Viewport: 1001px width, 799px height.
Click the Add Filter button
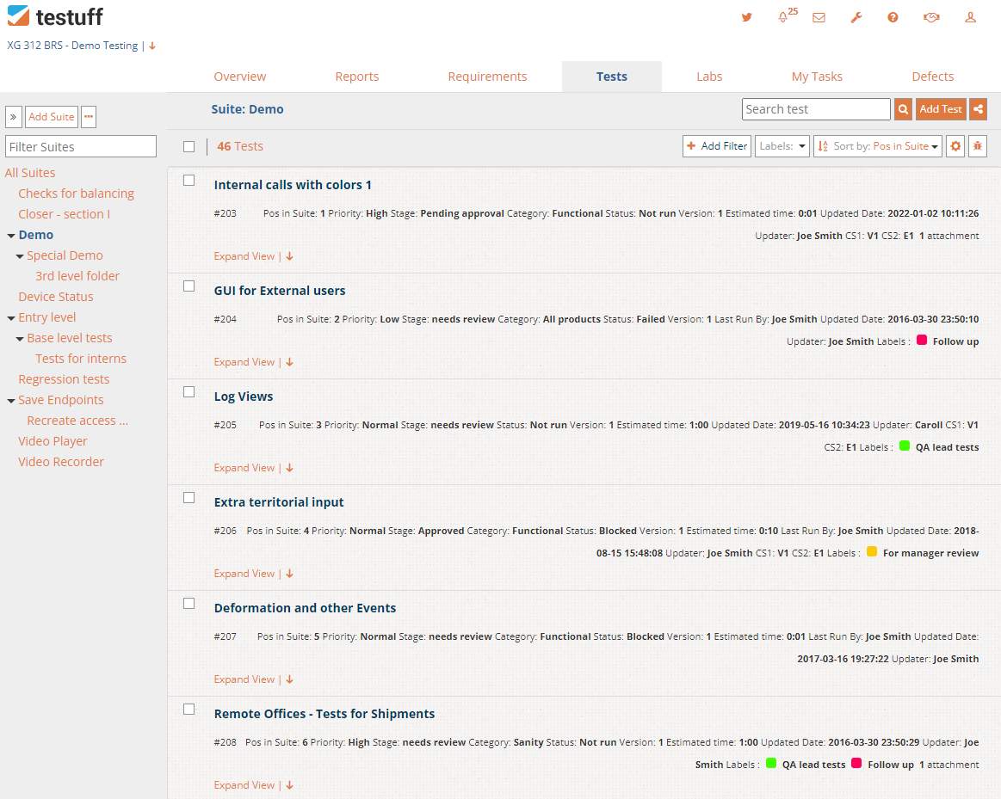click(717, 146)
